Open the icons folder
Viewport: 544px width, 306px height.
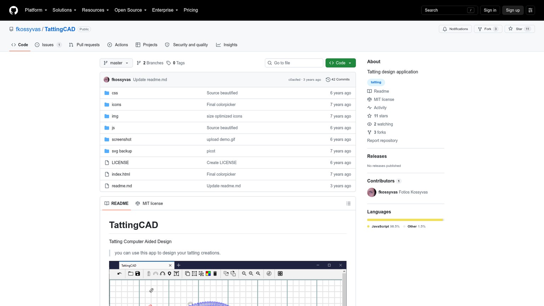point(116,104)
